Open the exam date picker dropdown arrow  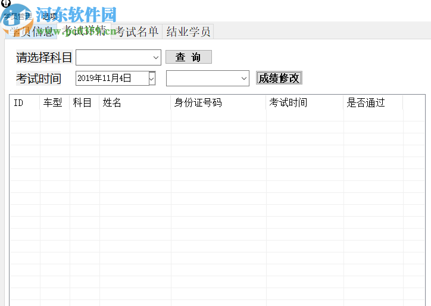tap(152, 79)
